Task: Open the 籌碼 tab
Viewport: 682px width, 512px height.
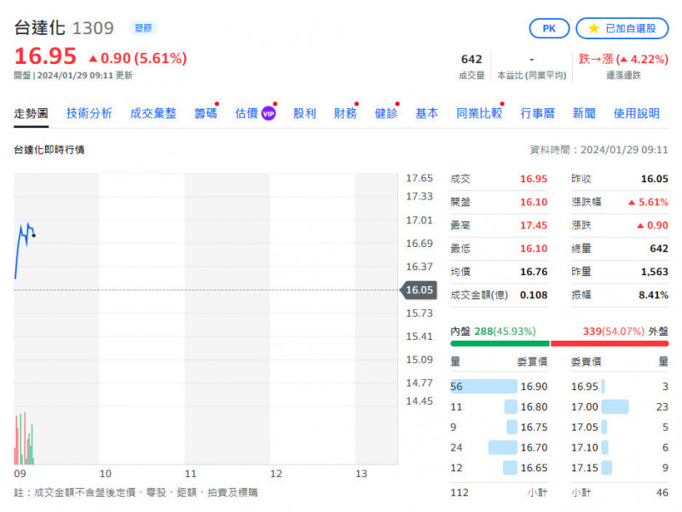Action: tap(205, 113)
